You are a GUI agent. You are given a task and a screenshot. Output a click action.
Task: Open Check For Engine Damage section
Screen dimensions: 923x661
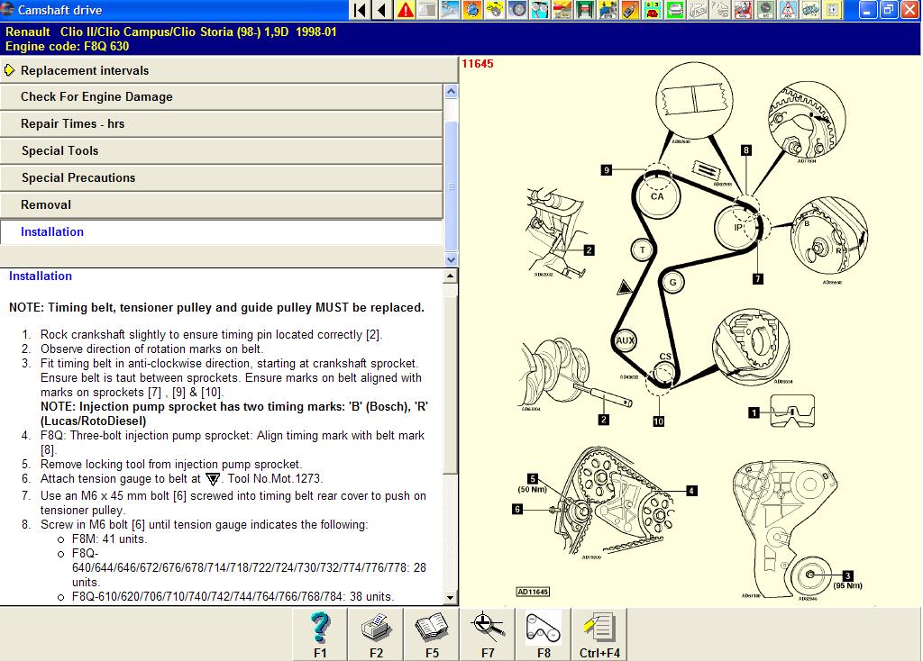222,96
